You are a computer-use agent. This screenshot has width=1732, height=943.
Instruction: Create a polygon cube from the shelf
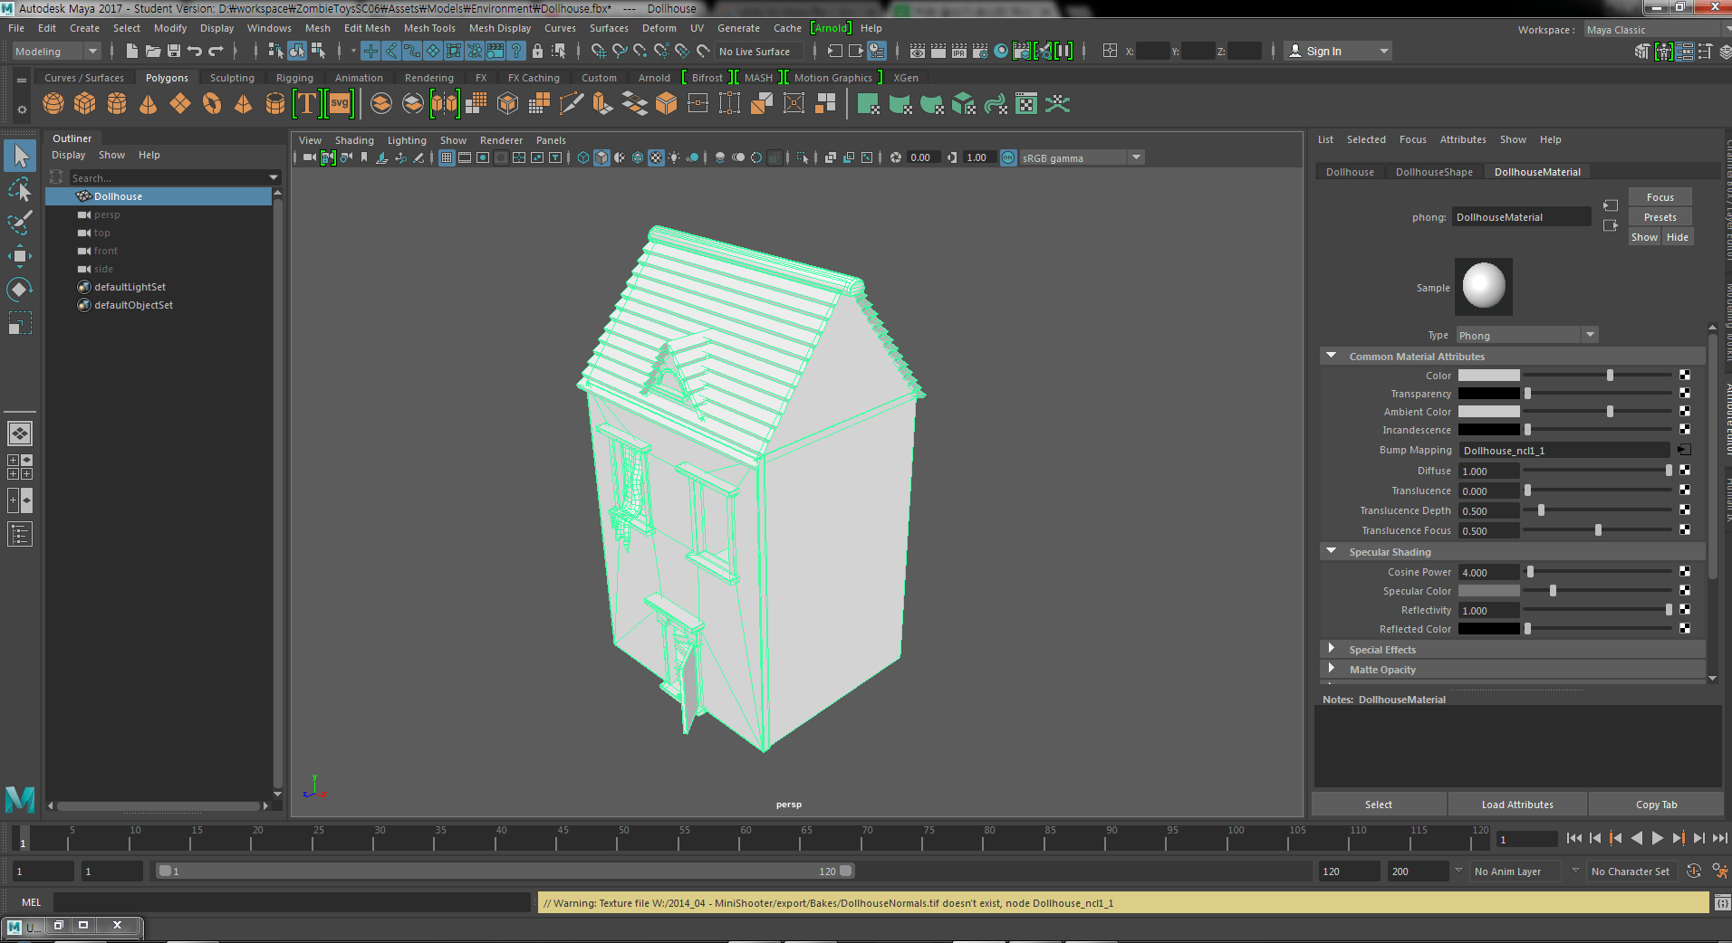point(84,104)
